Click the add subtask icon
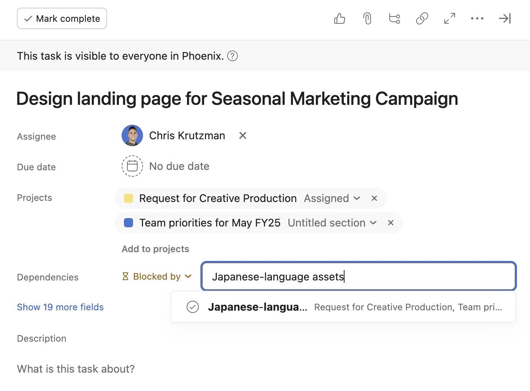This screenshot has height=391, width=530. tap(394, 18)
